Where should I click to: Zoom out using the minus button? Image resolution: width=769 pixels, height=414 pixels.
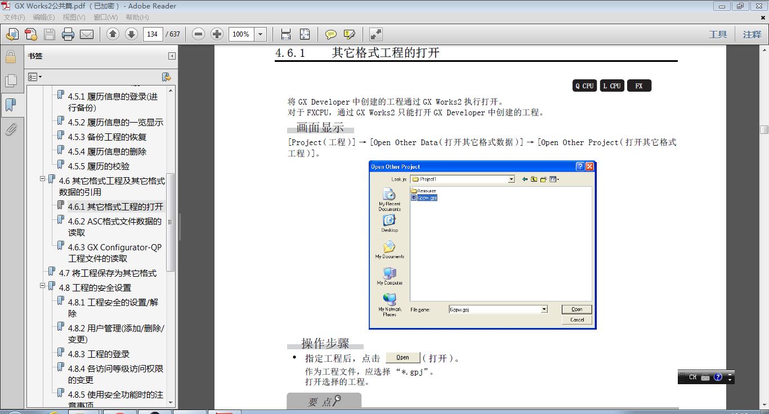pos(198,34)
